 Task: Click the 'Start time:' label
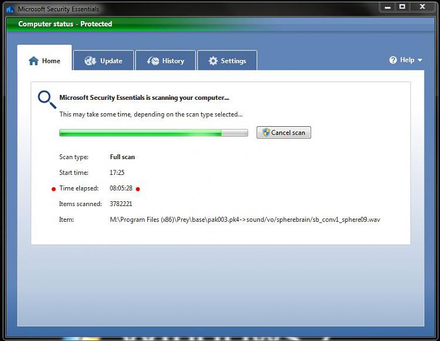coord(74,173)
